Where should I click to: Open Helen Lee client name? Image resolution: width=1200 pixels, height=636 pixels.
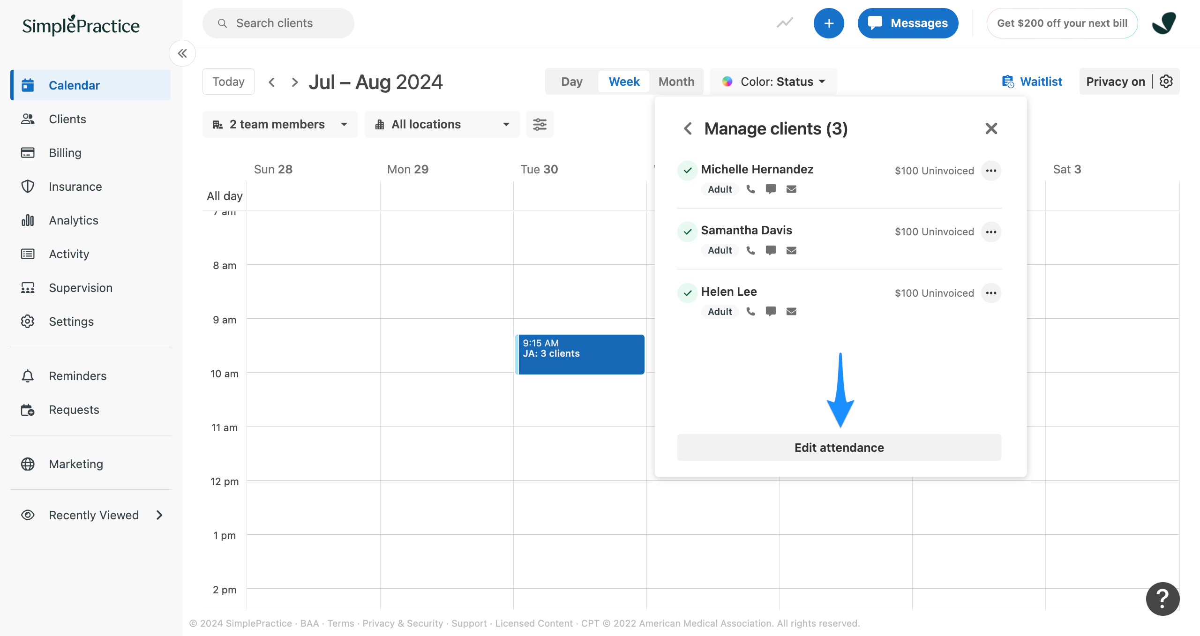[729, 292]
